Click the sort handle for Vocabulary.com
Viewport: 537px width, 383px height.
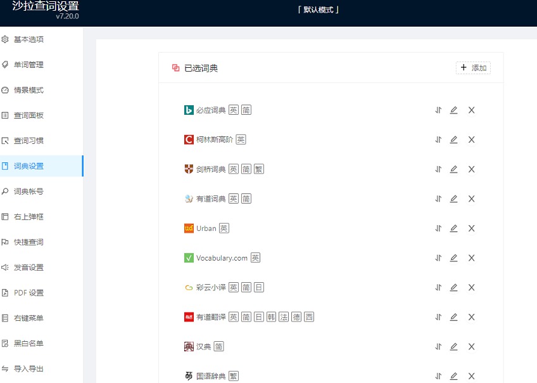tap(438, 258)
